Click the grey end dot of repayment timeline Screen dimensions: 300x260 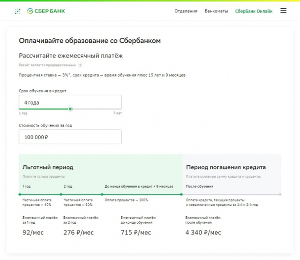coord(280,194)
